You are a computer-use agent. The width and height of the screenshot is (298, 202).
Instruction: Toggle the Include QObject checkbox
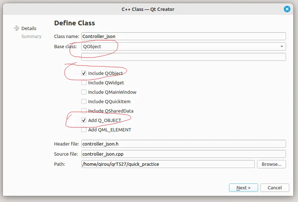[84, 73]
